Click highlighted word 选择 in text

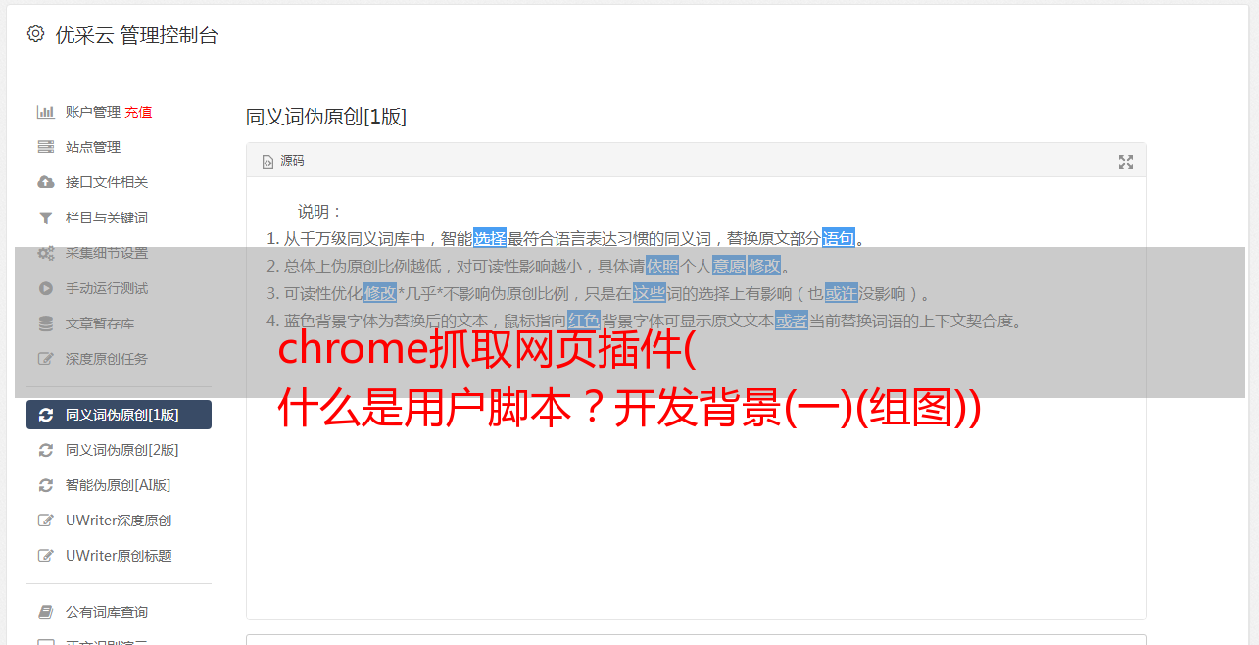click(x=490, y=238)
